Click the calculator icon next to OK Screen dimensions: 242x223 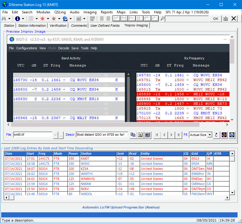pos(226,19)
